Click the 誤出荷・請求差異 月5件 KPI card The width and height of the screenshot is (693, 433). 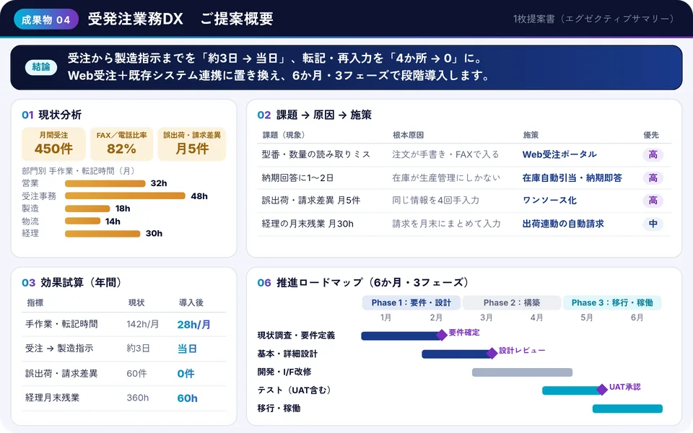[x=192, y=144]
